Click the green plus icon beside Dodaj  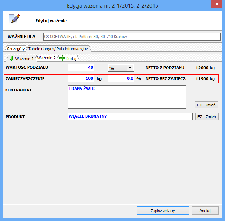62,58
